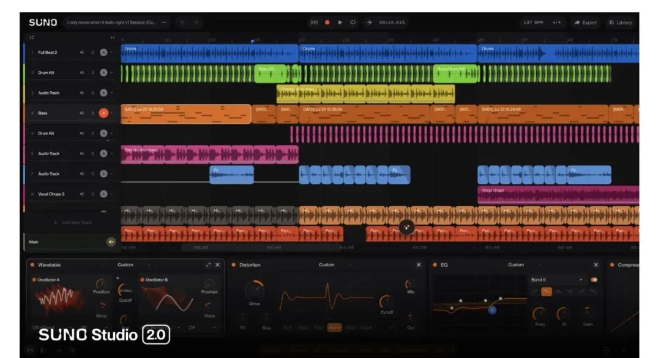Screen dimensions: 661x358
Task: Toggle the Wavetable power dot
Action: [x=32, y=265]
